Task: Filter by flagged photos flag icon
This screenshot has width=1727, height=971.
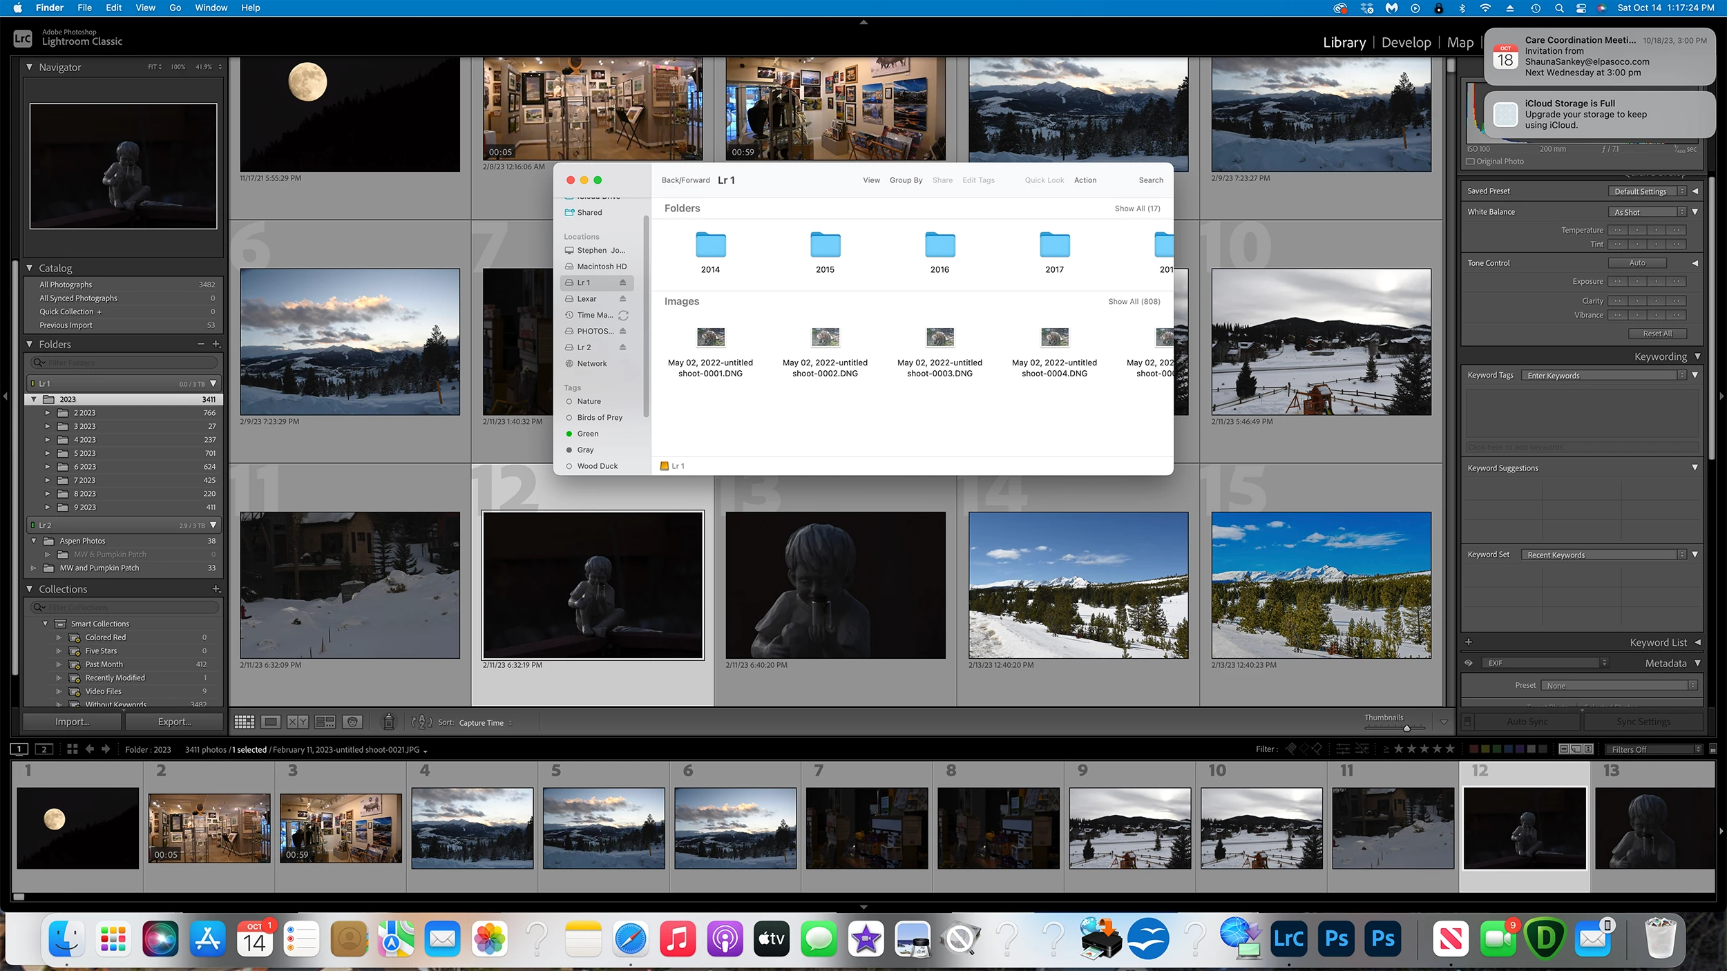Action: pyautogui.click(x=1291, y=749)
